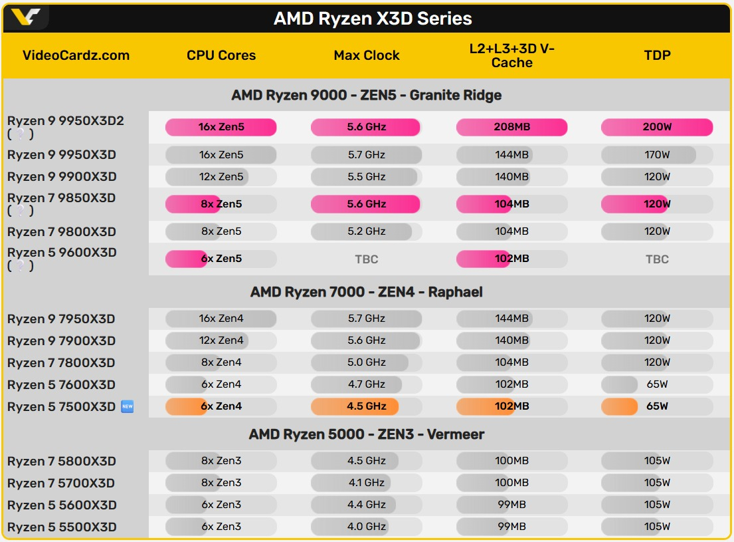
Task: Select the Max Clock column header
Action: [367, 56]
